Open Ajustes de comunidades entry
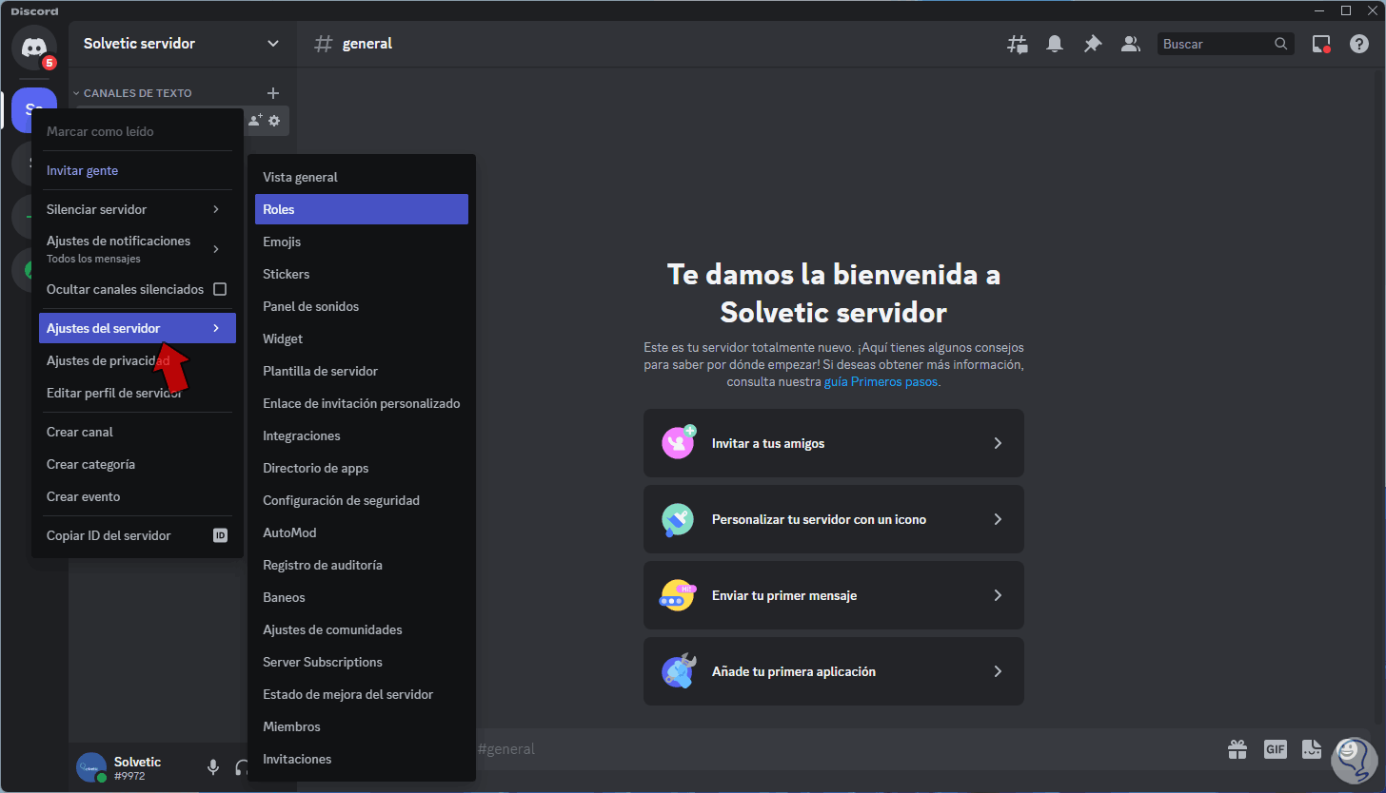Screen dimensions: 1386x793 point(362,629)
